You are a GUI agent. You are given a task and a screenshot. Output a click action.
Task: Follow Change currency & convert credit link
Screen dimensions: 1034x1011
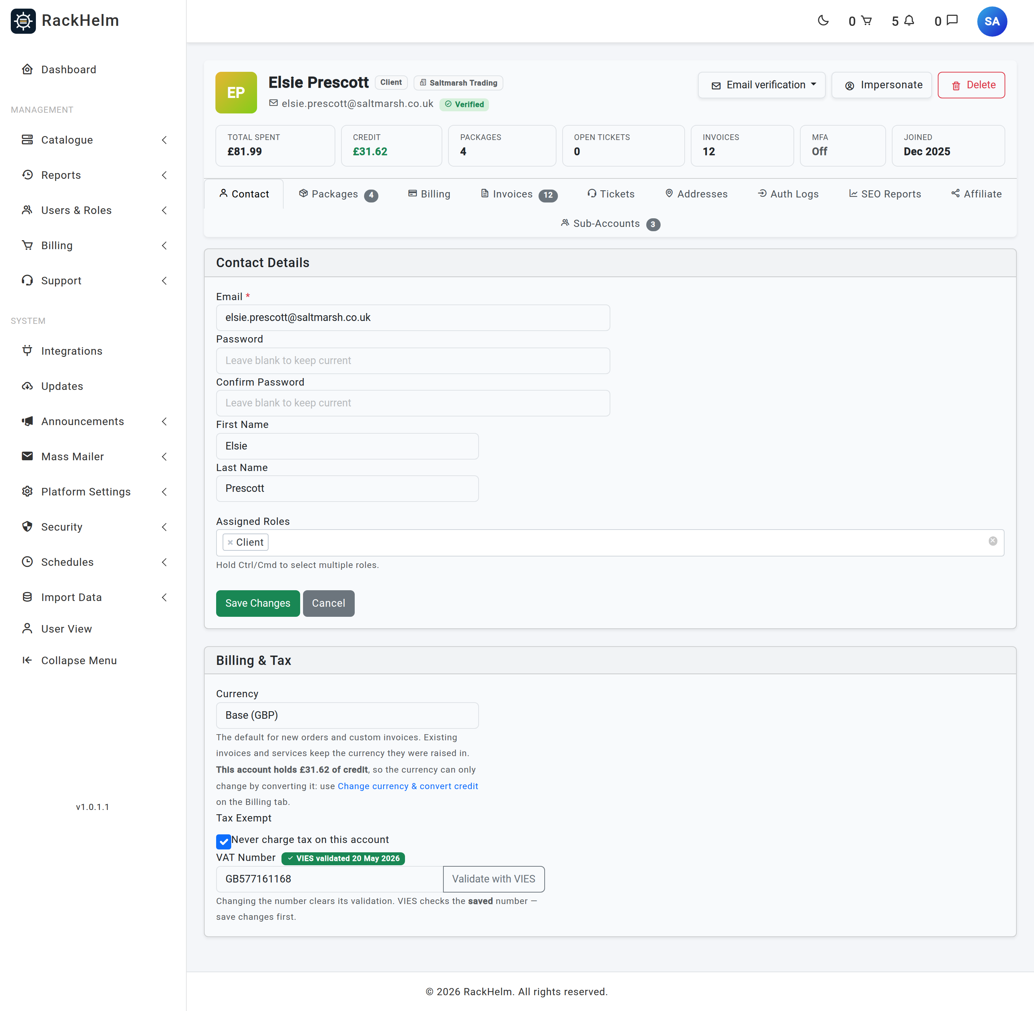407,786
